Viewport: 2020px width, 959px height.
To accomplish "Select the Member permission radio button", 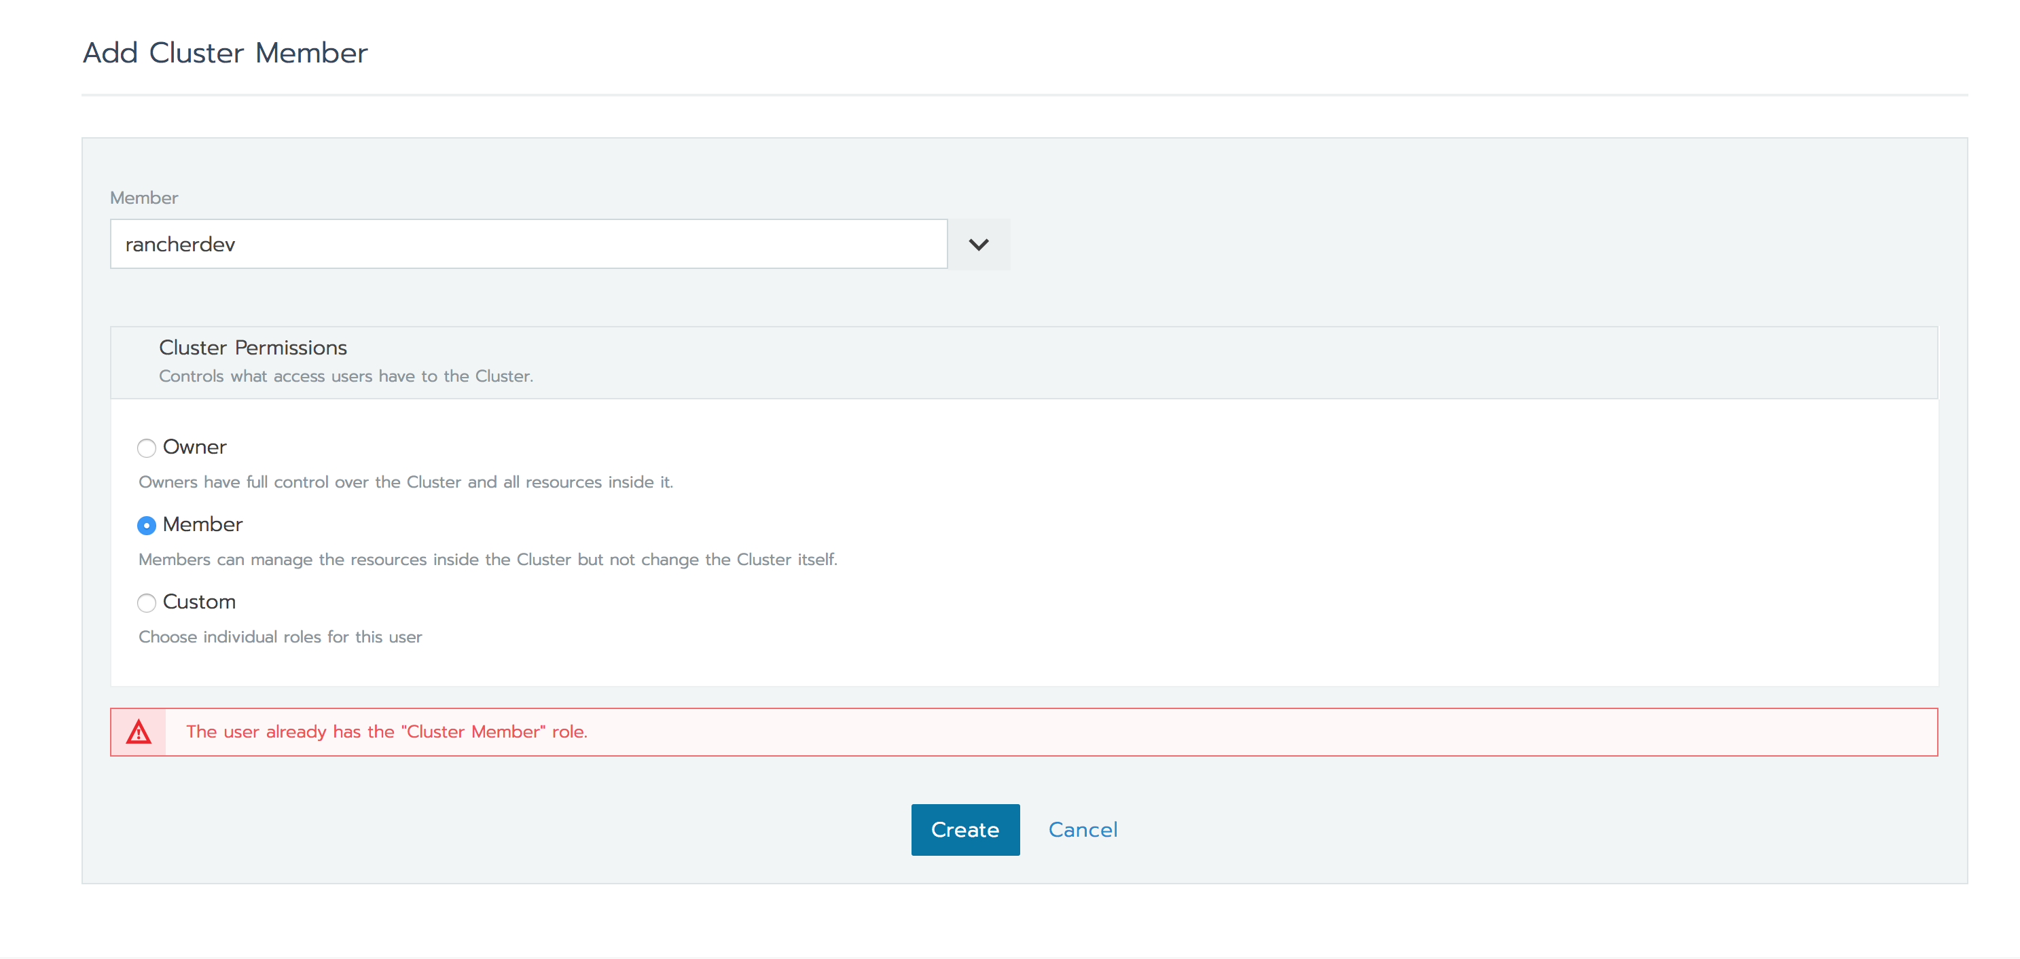I will tap(146, 526).
